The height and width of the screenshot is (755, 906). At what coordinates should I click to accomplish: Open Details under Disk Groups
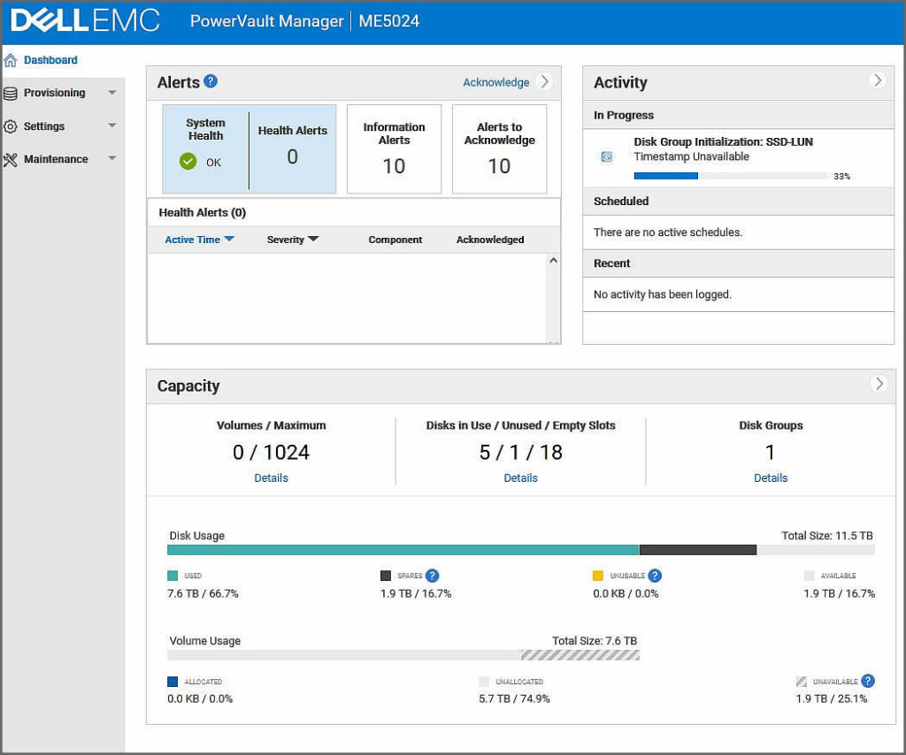[x=770, y=477]
